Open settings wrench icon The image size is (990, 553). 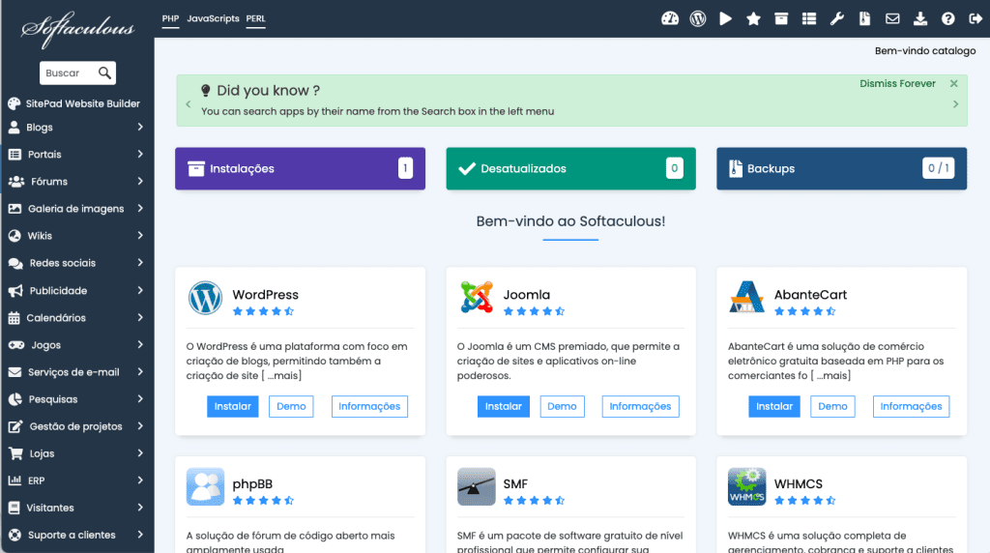[836, 18]
